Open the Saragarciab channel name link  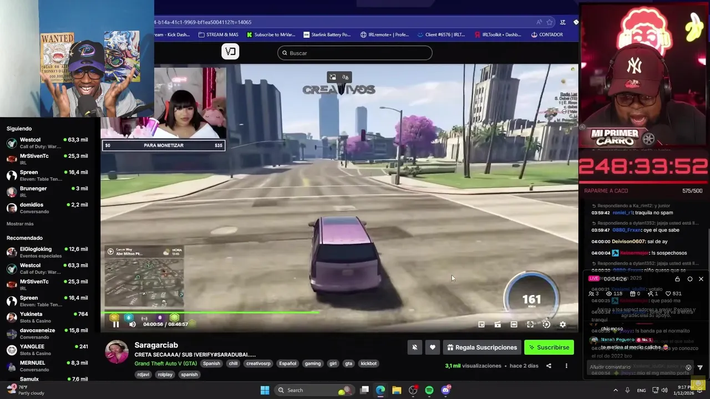[x=156, y=345]
